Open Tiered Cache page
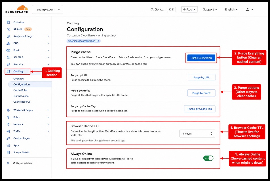The image size is (270, 181). (x=21, y=96)
